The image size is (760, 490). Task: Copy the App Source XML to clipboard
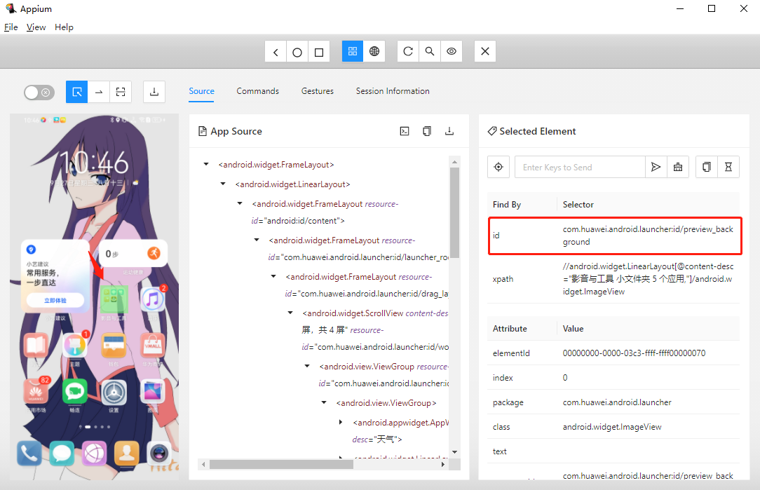(427, 131)
